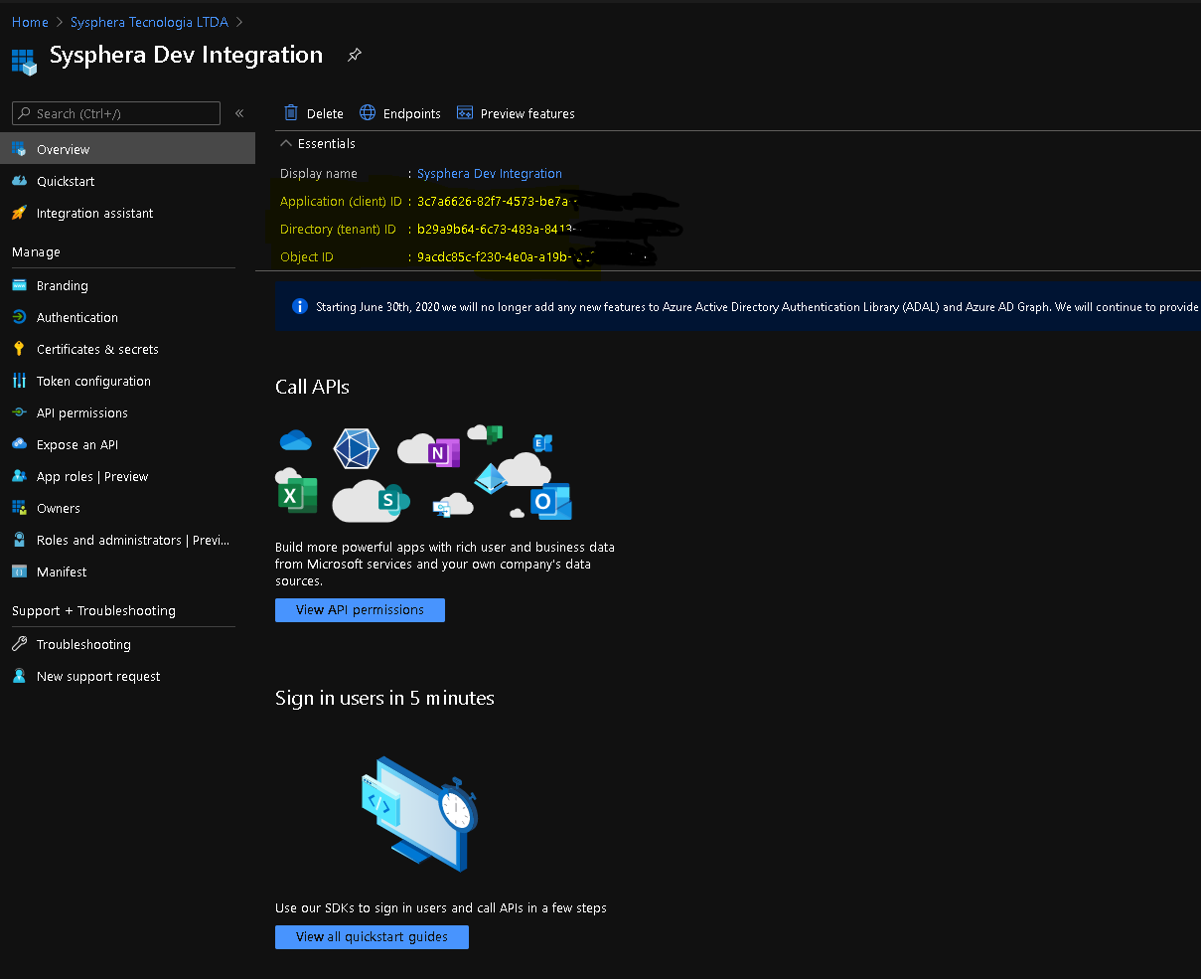Focus the sidebar Search (Ctrl+/) field
1201x979 pixels.
(x=116, y=113)
